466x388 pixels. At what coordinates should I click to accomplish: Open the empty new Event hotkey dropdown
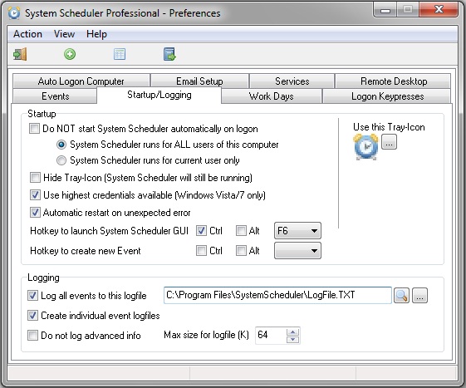click(x=297, y=251)
